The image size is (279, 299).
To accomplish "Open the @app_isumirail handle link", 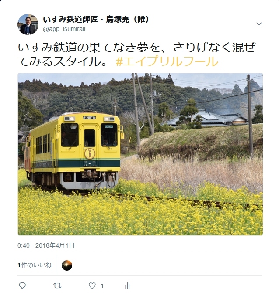I will [64, 29].
